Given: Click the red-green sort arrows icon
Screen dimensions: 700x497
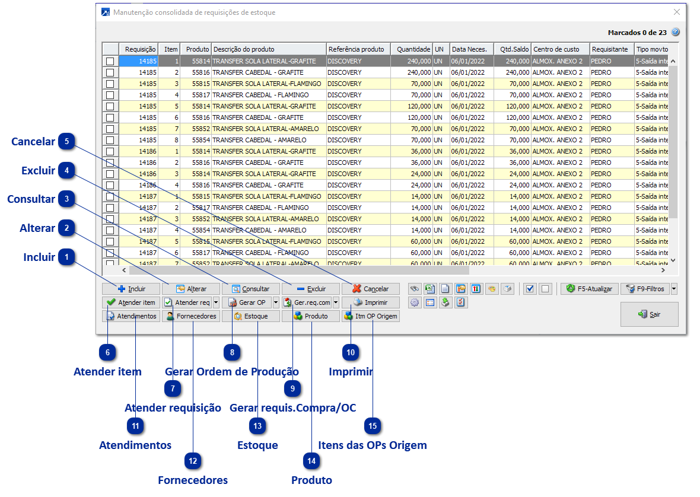Looking at the screenshot, I should [x=476, y=289].
